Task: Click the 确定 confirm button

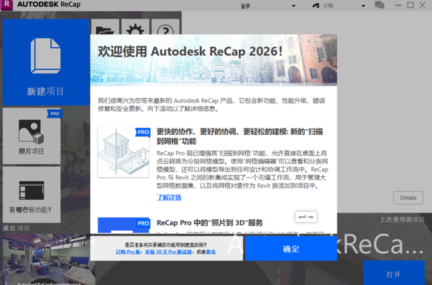Action: coord(291,249)
